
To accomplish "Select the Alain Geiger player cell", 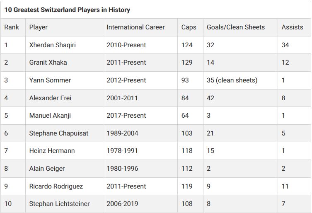I will (64, 168).
